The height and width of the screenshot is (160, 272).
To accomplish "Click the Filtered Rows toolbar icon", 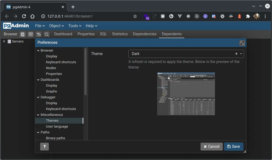I will pyautogui.click(x=39, y=34).
